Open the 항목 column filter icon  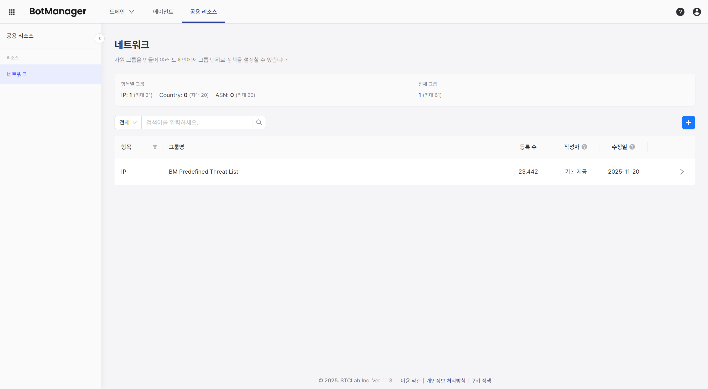point(155,147)
